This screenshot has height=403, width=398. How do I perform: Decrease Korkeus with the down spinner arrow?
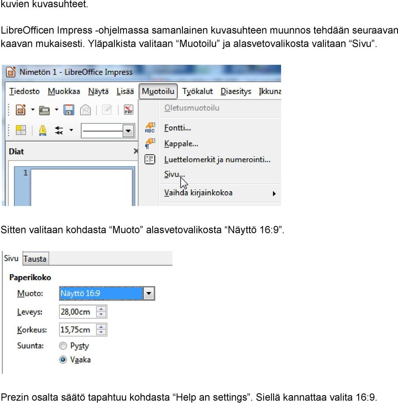pos(101,332)
